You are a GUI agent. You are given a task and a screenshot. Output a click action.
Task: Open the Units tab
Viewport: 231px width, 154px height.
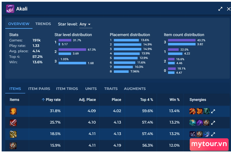[x=91, y=89]
